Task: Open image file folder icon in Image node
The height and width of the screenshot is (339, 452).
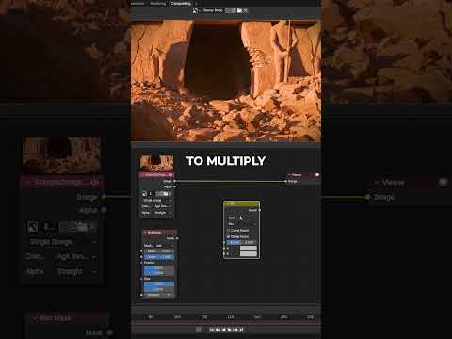Action: tap(166, 194)
